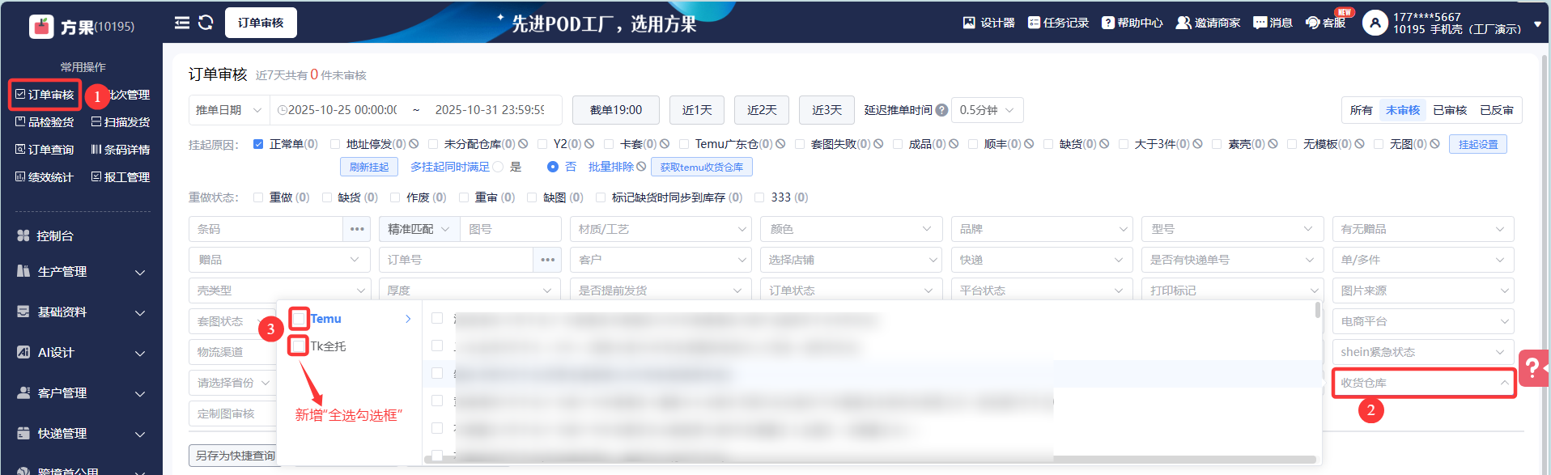The height and width of the screenshot is (475, 1551).
Task: Open 帮助中心 help center
Action: click(1132, 23)
